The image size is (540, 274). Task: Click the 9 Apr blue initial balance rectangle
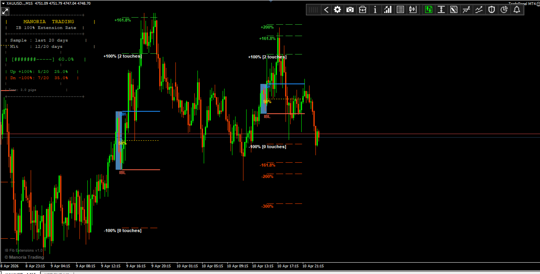click(118, 140)
